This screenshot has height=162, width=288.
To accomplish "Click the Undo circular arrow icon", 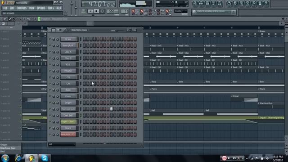I will pyautogui.click(x=229, y=4).
